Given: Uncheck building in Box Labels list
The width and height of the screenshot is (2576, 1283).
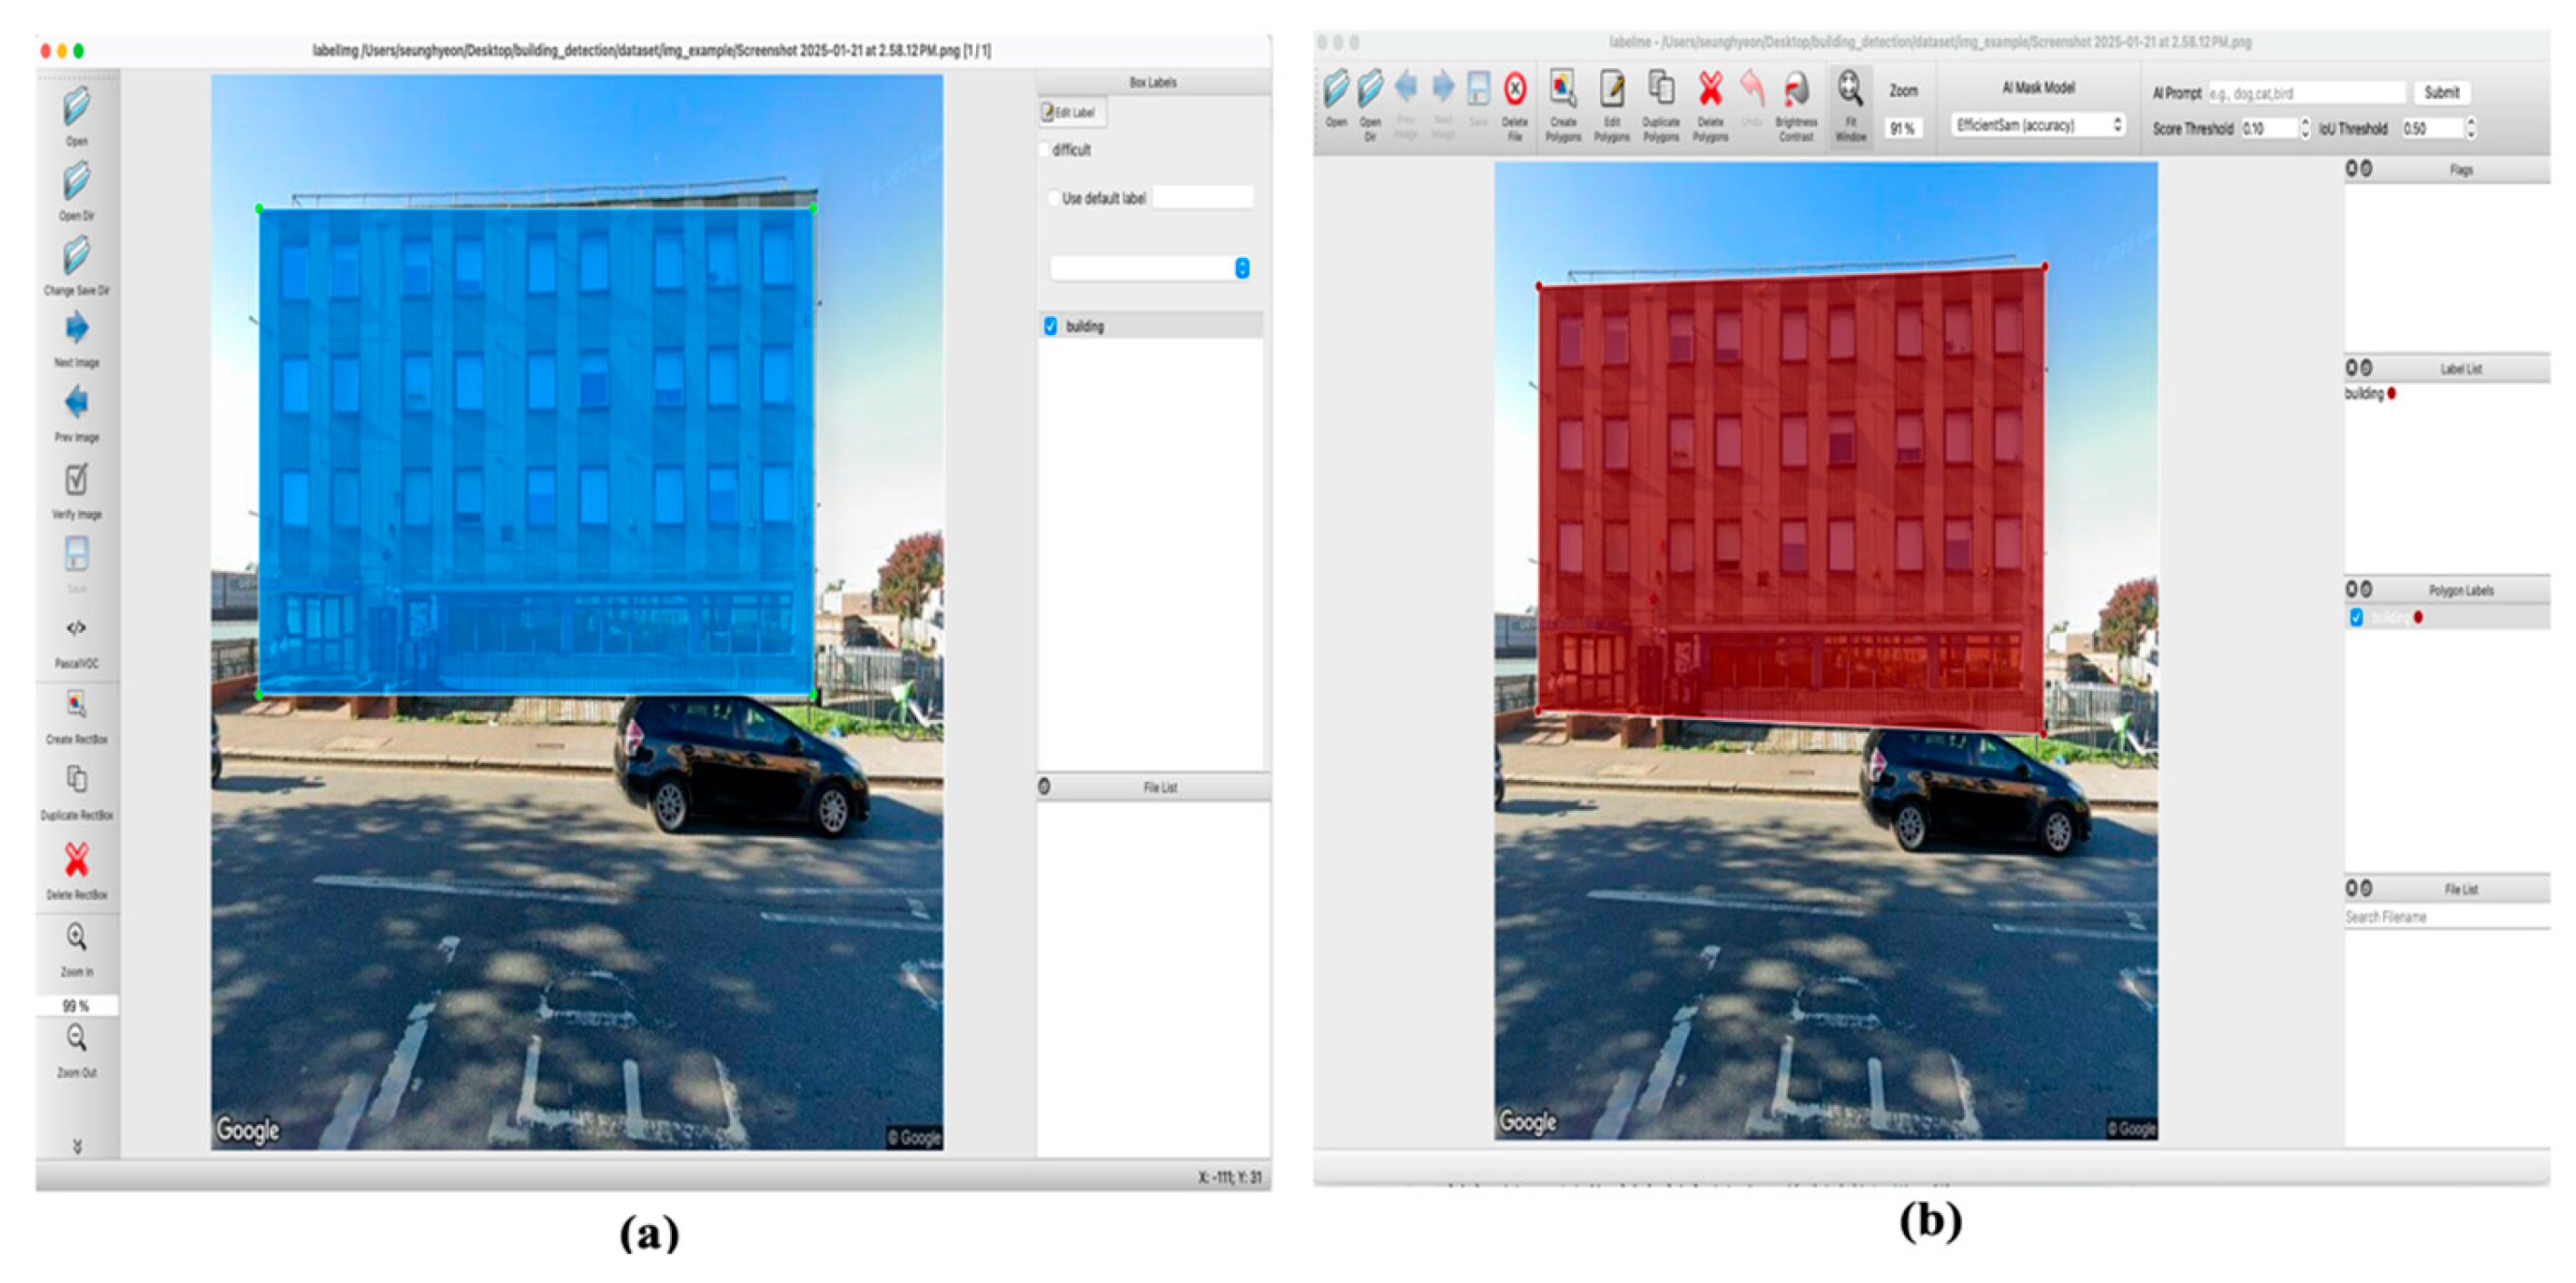Looking at the screenshot, I should tap(1050, 326).
